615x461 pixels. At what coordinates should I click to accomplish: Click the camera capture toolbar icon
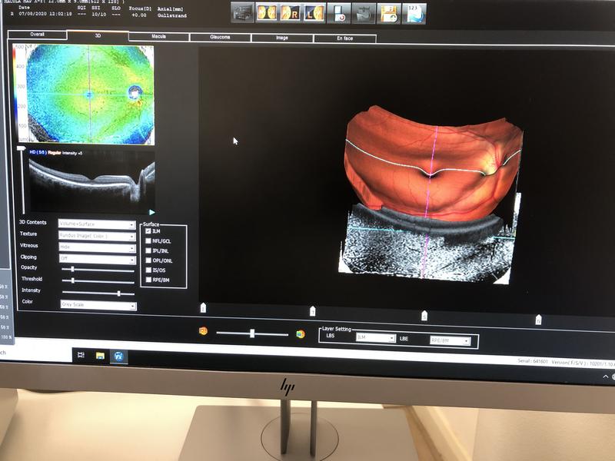point(364,13)
